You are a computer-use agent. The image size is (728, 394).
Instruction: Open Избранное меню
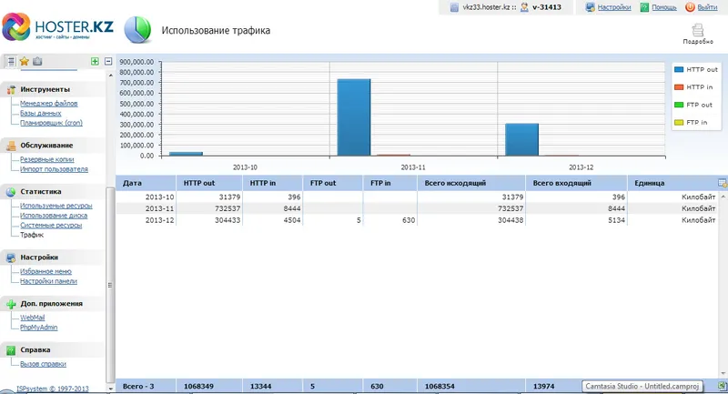point(45,271)
